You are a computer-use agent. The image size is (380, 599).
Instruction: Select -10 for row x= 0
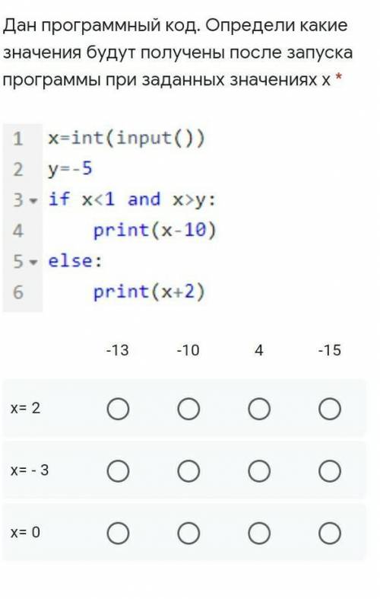click(188, 534)
